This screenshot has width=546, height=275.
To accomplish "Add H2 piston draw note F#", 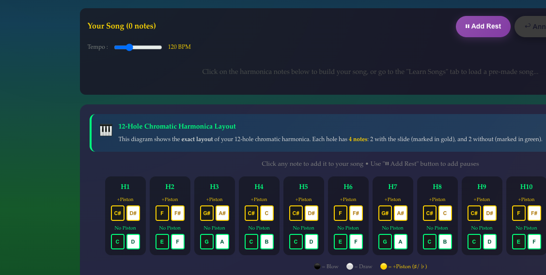I will point(178,213).
